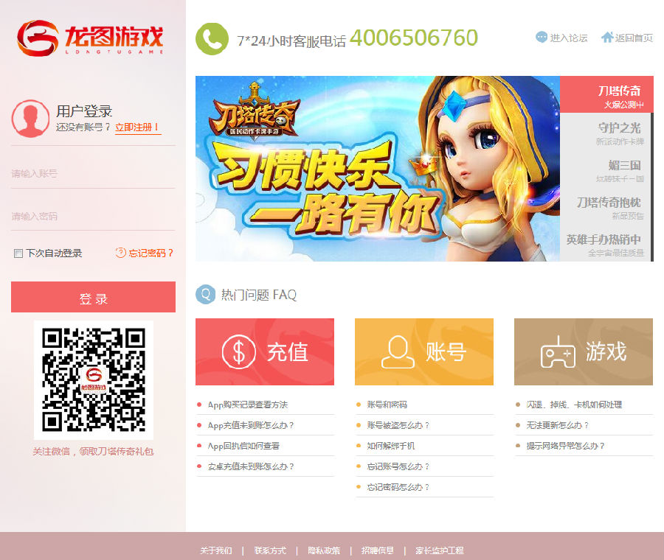This screenshot has width=664, height=560.
Task: Open the 充值 recharge category tile
Action: point(264,351)
